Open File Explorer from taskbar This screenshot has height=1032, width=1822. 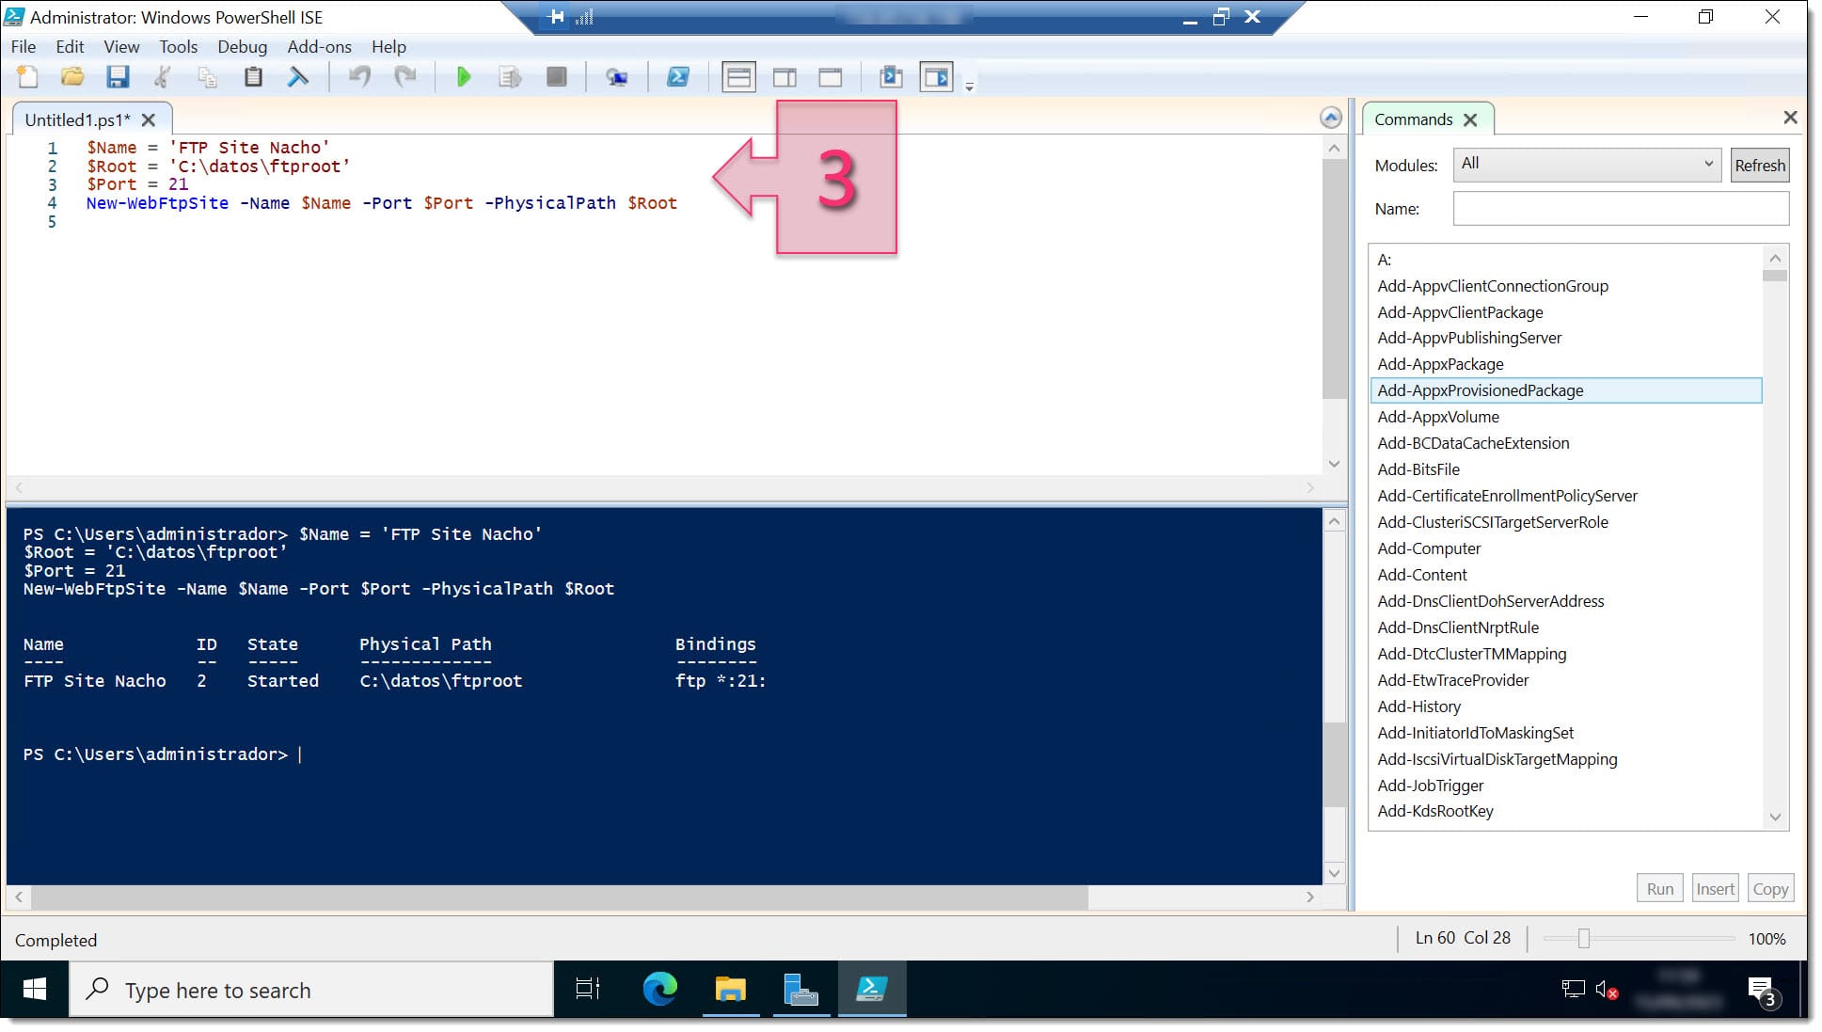730,989
